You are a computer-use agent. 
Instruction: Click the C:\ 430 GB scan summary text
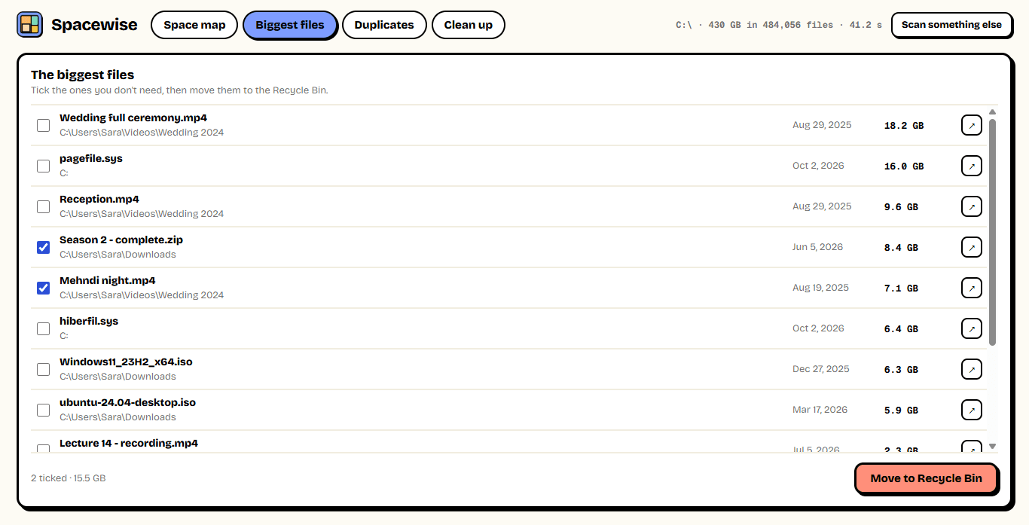[779, 25]
